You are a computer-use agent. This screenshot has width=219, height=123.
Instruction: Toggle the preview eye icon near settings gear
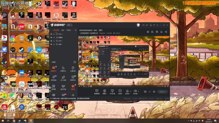(150, 92)
